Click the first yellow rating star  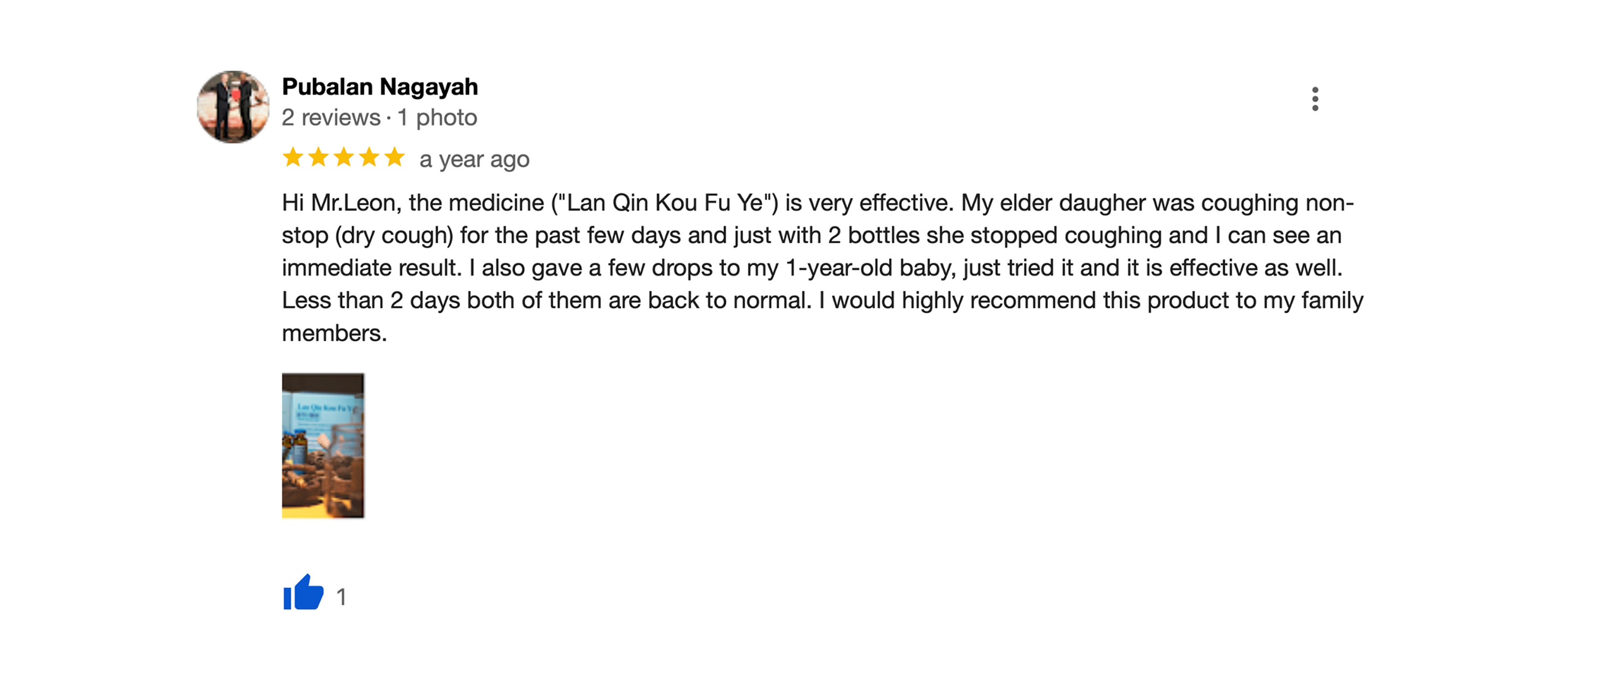click(293, 158)
